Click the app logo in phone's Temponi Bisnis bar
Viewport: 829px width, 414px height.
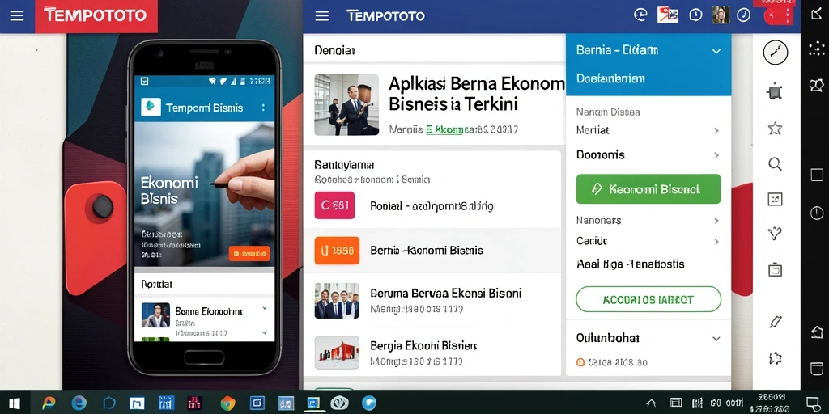151,107
